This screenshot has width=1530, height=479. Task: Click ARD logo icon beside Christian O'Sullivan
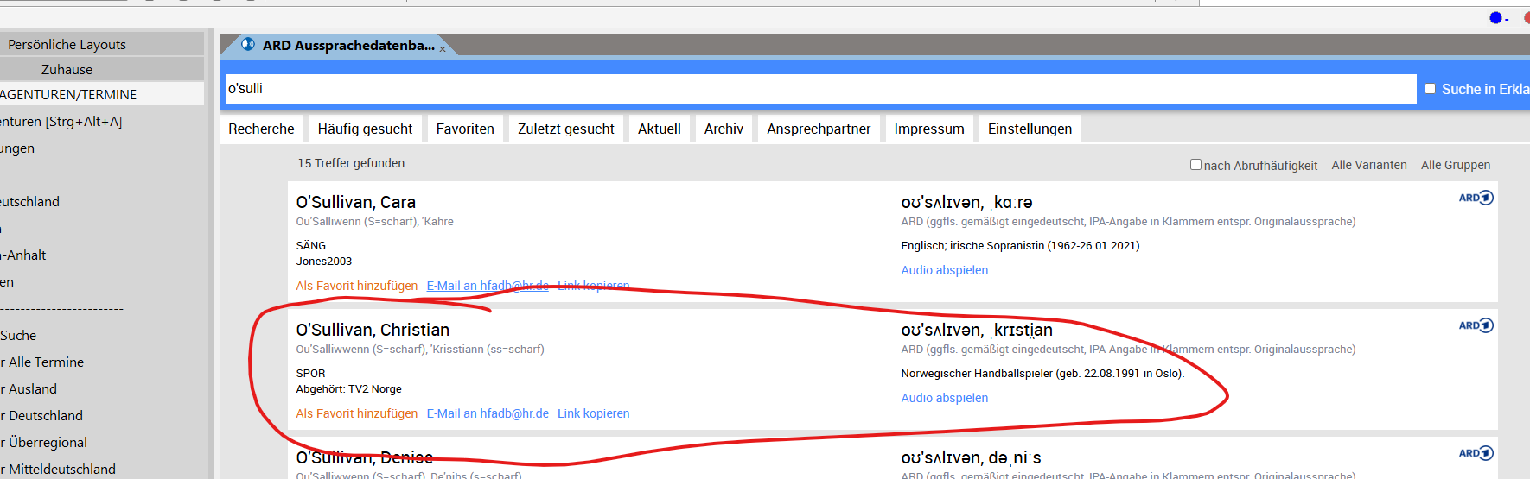(x=1476, y=325)
